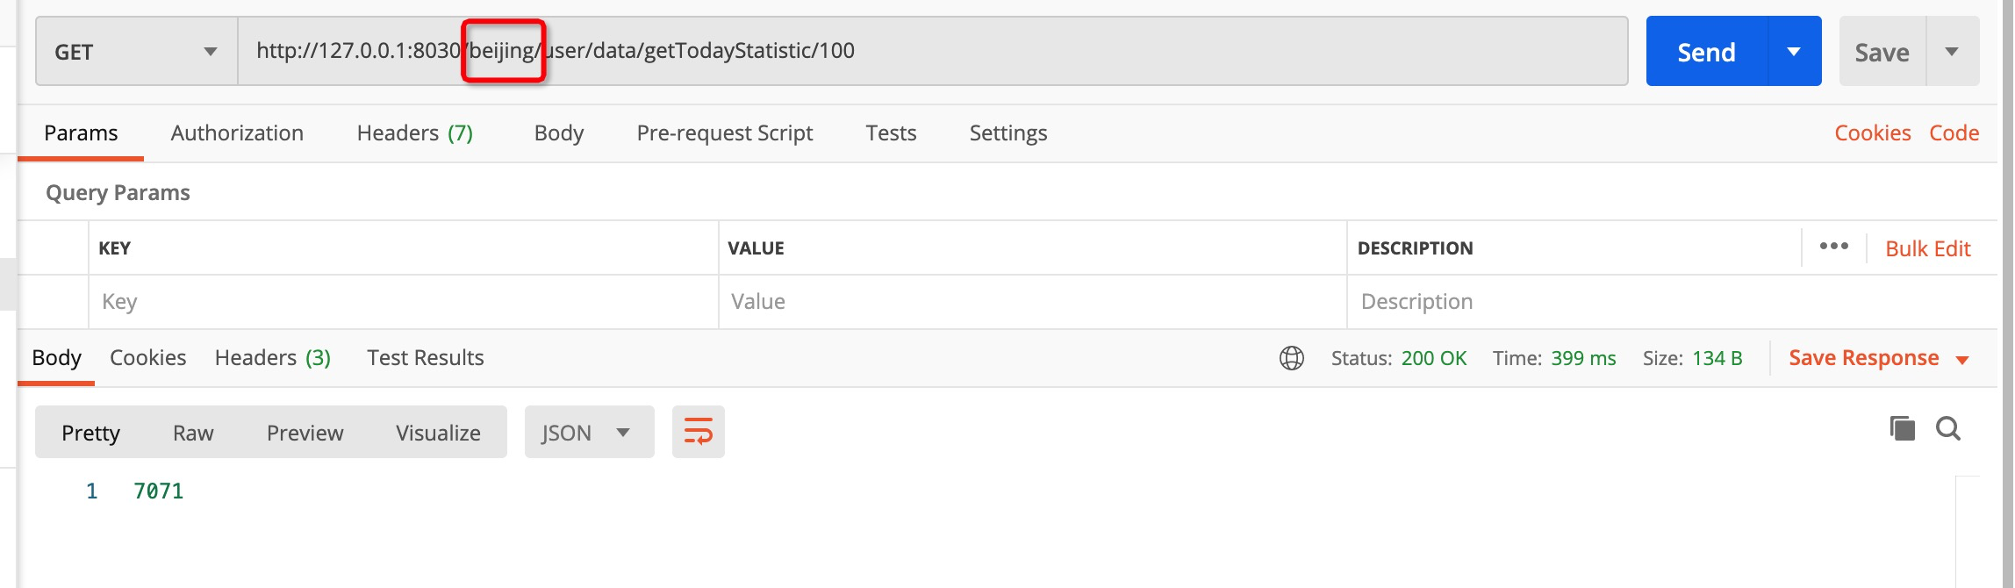Select the Pre-request Script tab
The image size is (2015, 588).
click(724, 133)
